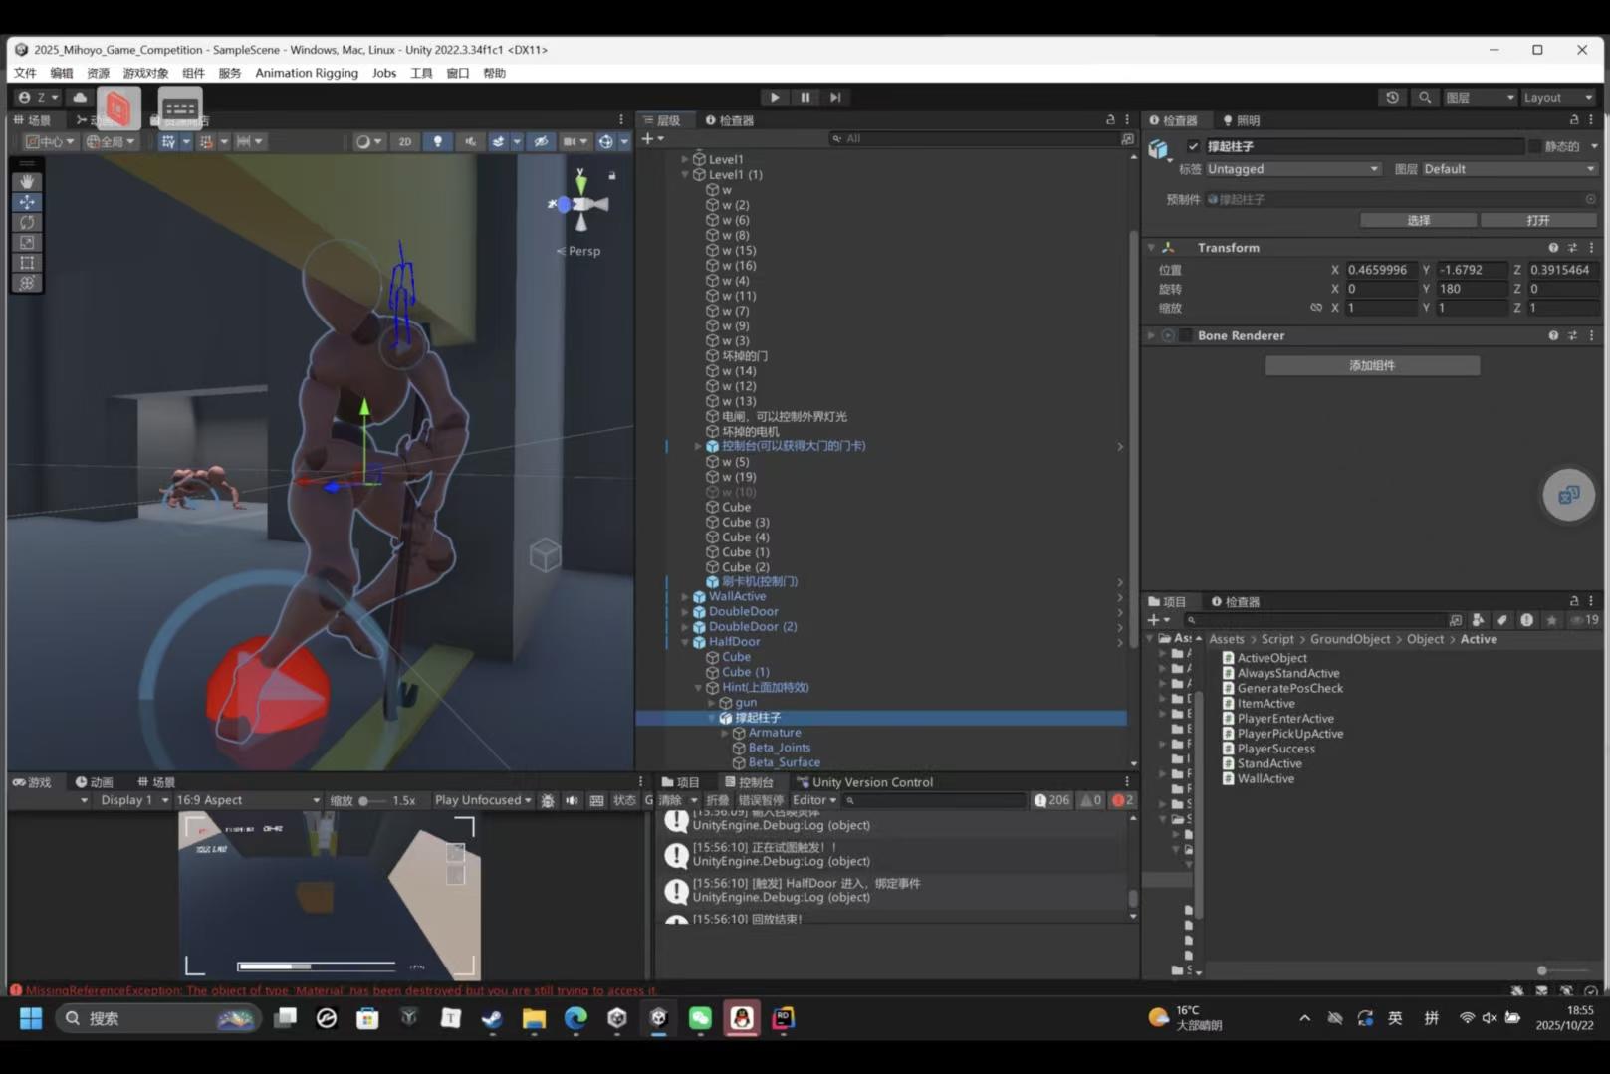1610x1074 pixels.
Task: Expand the Bone Renderer component
Action: click(x=1151, y=335)
